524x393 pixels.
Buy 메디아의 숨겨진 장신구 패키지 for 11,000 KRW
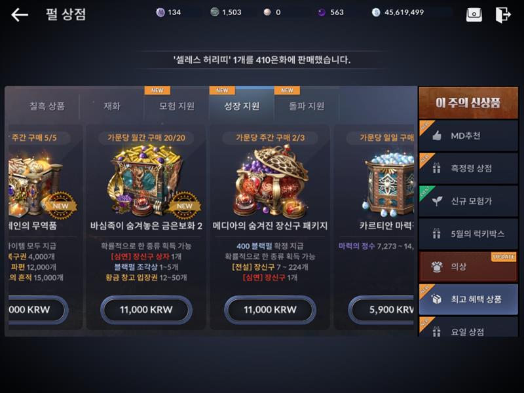pyautogui.click(x=270, y=309)
